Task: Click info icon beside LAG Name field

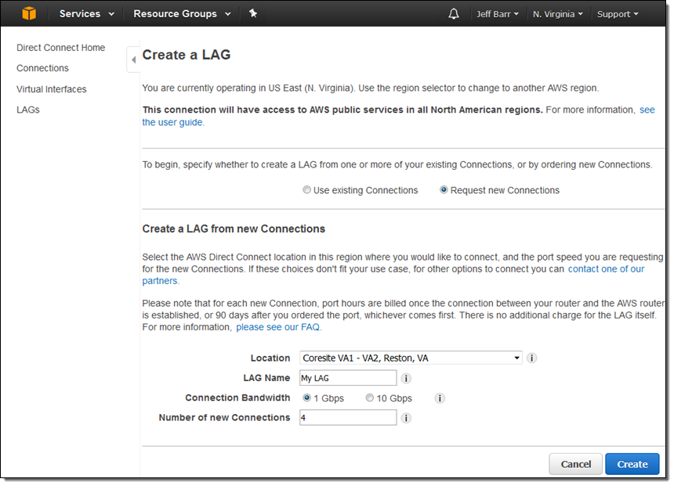Action: pos(406,378)
